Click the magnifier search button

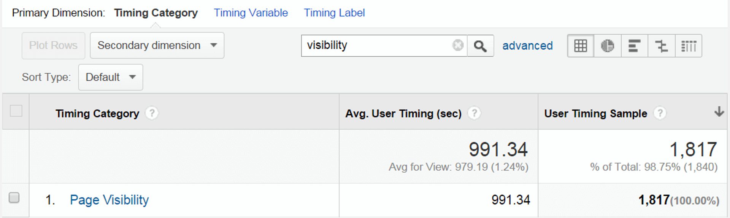[x=480, y=46]
